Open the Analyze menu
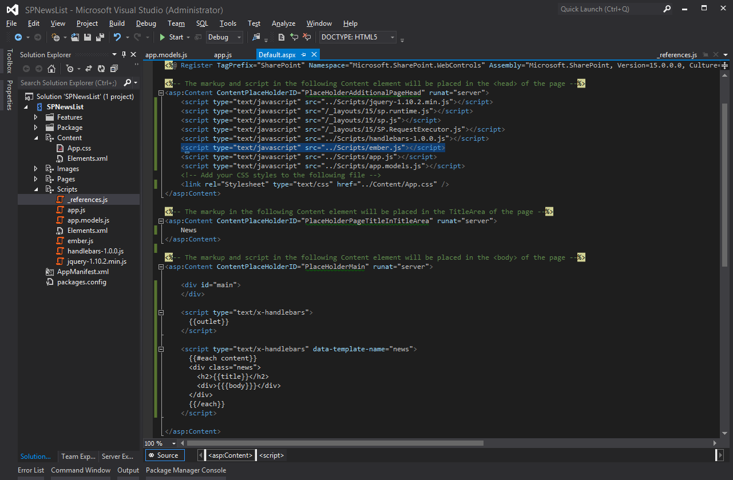This screenshot has height=480, width=733. coord(283,23)
